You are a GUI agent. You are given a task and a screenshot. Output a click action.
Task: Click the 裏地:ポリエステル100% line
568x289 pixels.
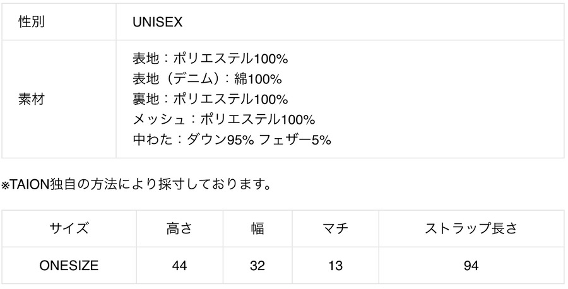(210, 99)
